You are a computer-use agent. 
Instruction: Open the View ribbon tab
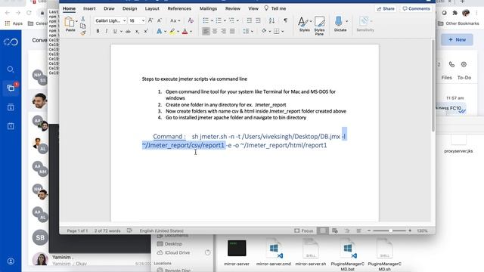[253, 8]
